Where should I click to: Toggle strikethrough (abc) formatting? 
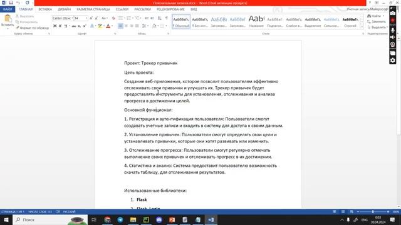(x=74, y=26)
